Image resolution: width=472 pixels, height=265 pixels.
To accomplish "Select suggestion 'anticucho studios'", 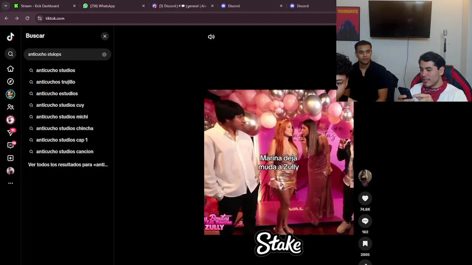I will click(55, 70).
